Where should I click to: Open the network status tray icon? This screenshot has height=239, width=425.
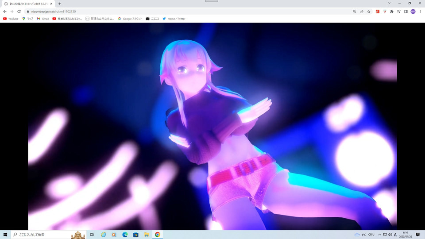coord(385,235)
